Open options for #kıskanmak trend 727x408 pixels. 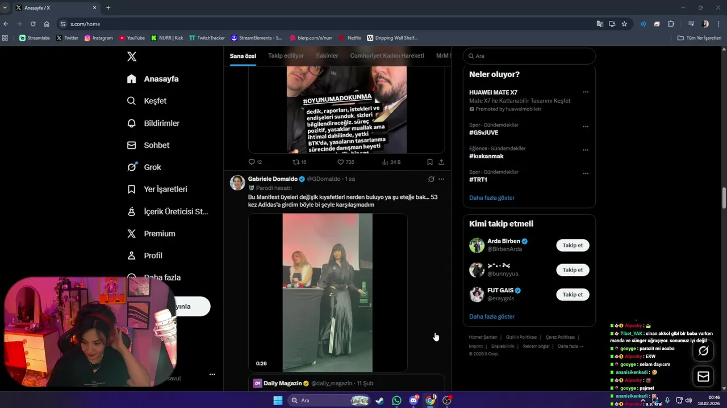click(586, 150)
